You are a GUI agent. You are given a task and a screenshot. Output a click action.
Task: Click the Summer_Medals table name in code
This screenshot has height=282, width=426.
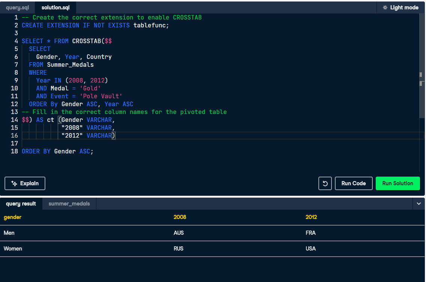click(x=70, y=64)
